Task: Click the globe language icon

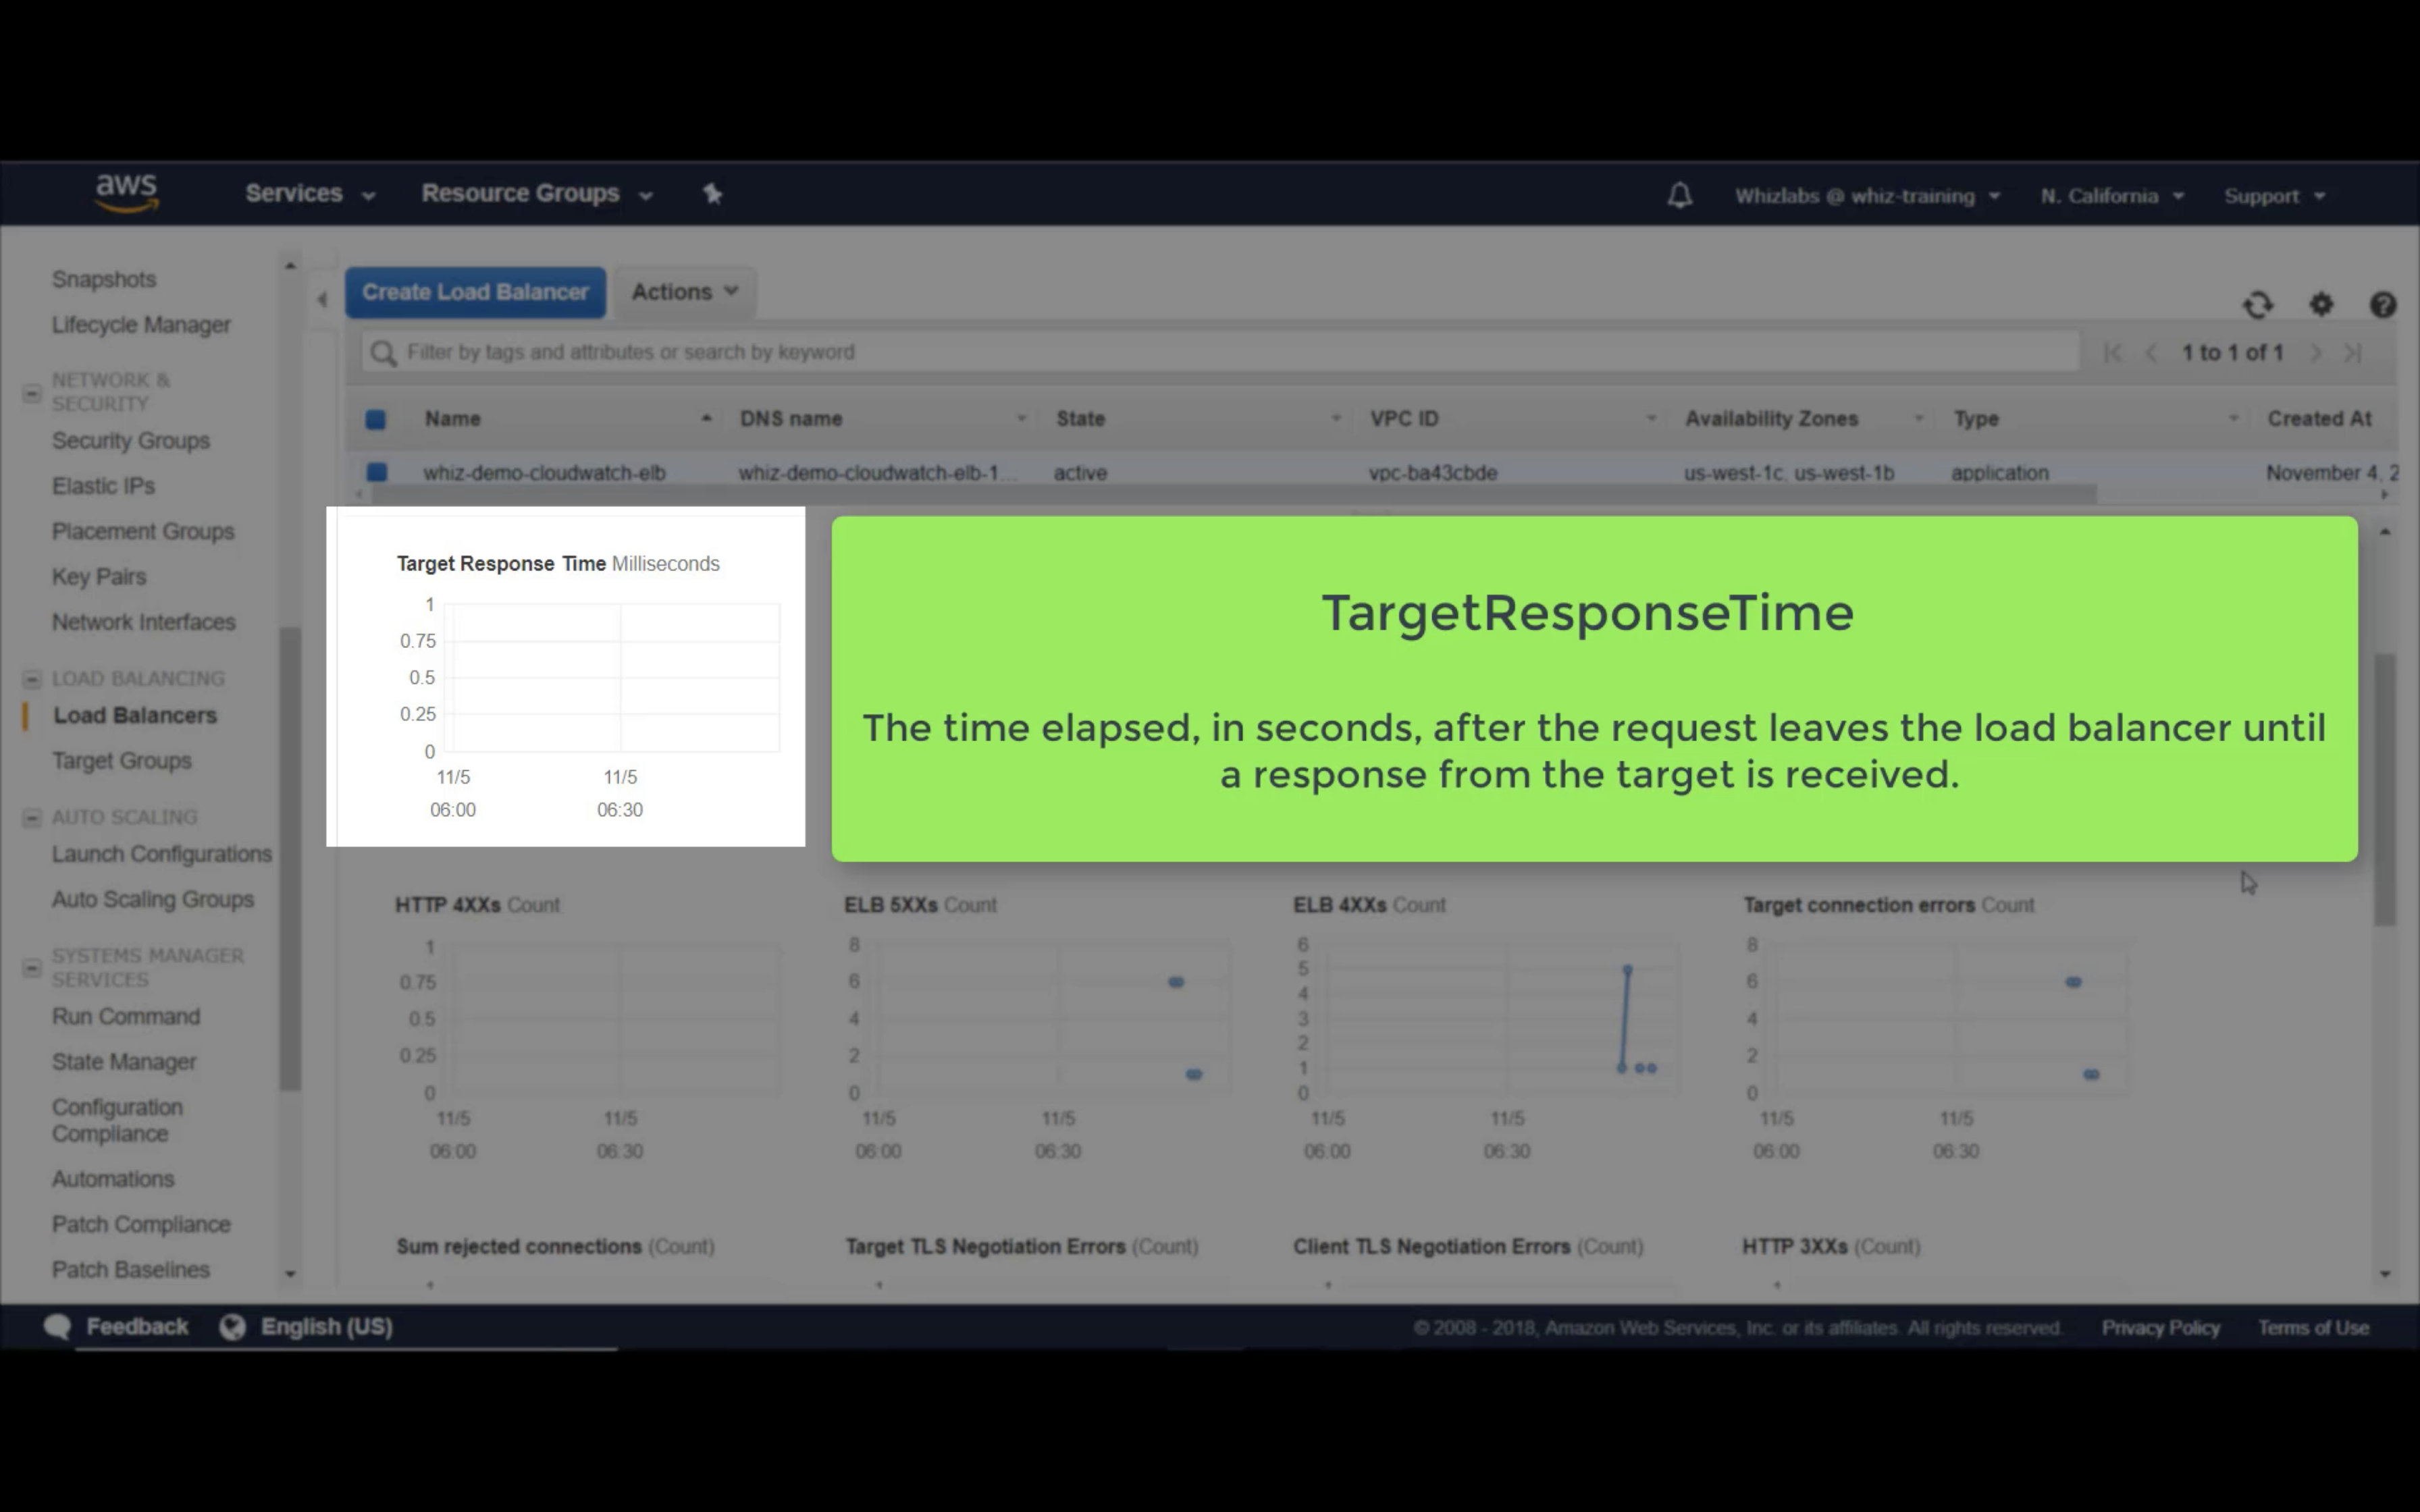Action: tap(232, 1326)
